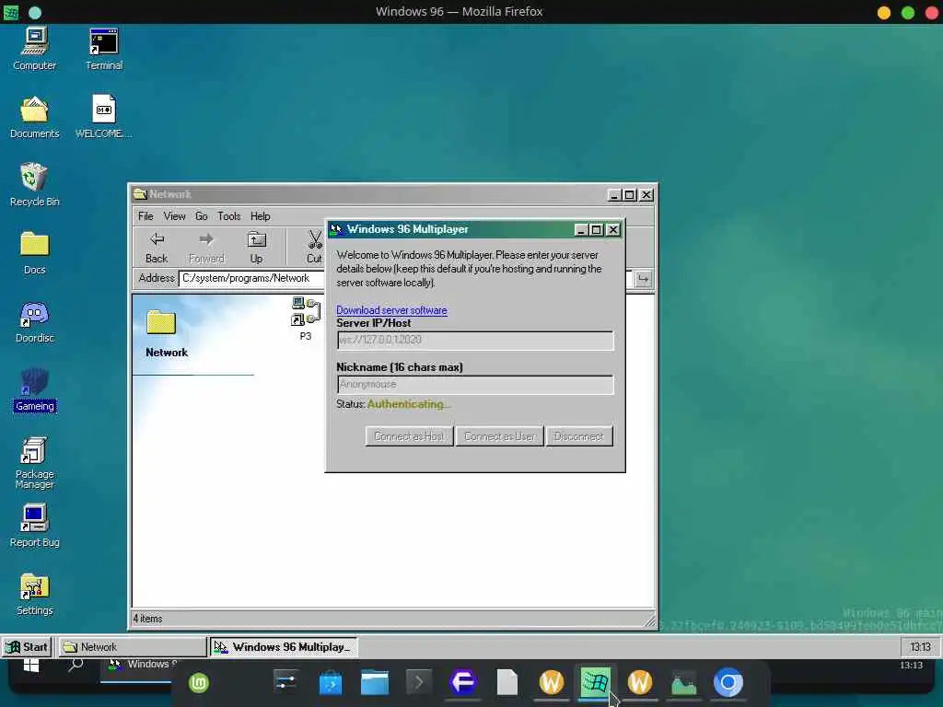Click the Go arrow beside address bar
The width and height of the screenshot is (943, 707).
[x=643, y=279]
